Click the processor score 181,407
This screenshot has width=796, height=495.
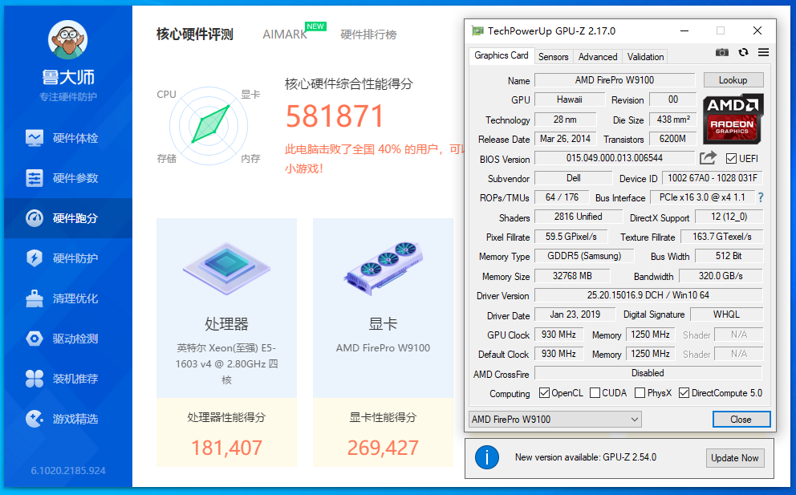(226, 448)
